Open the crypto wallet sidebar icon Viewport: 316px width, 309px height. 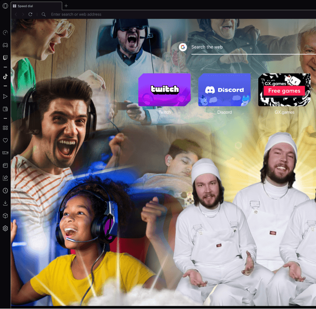click(x=5, y=109)
